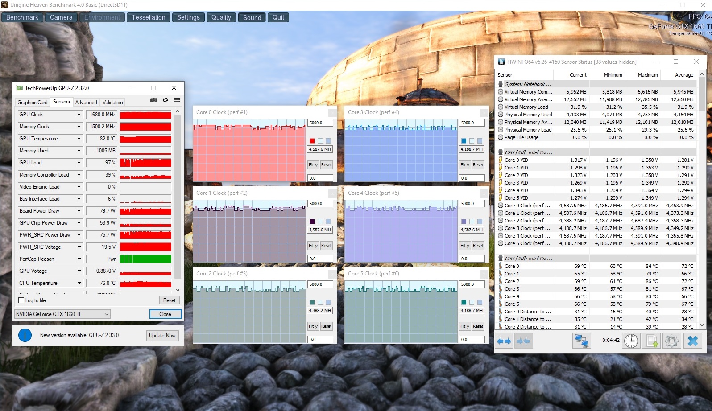Close the Core 1 Clock graph window
This screenshot has height=411, width=712.
tap(332, 193)
